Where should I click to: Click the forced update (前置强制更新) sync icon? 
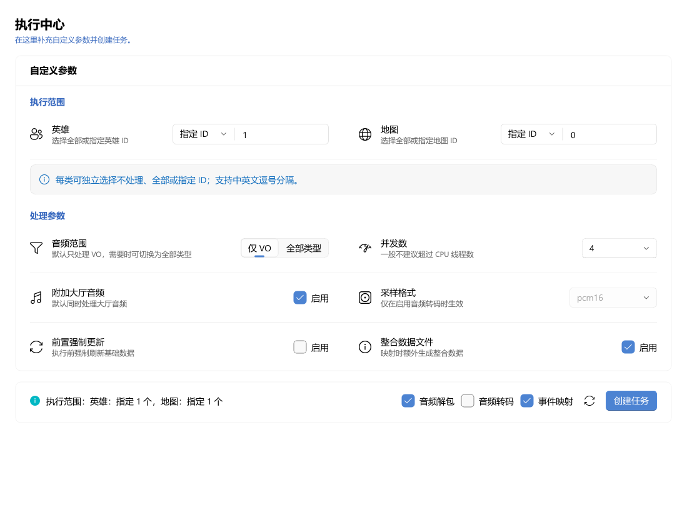click(x=36, y=347)
